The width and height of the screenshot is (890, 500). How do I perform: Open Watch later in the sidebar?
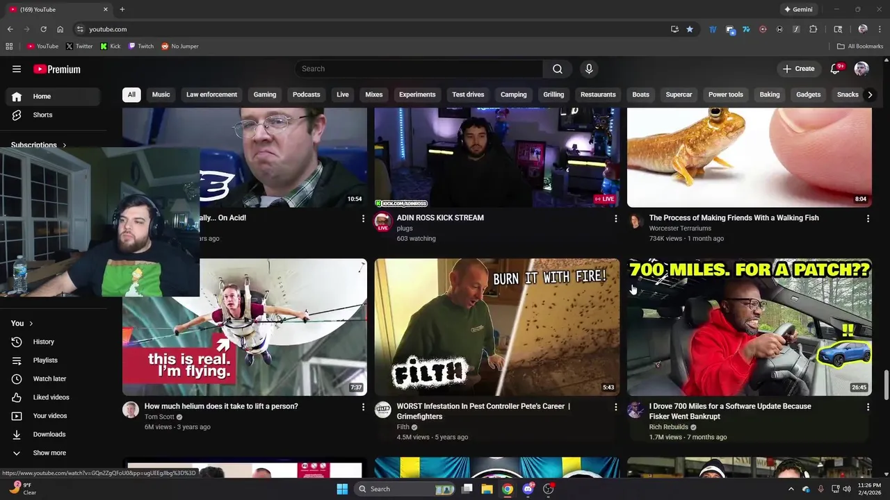(53, 378)
